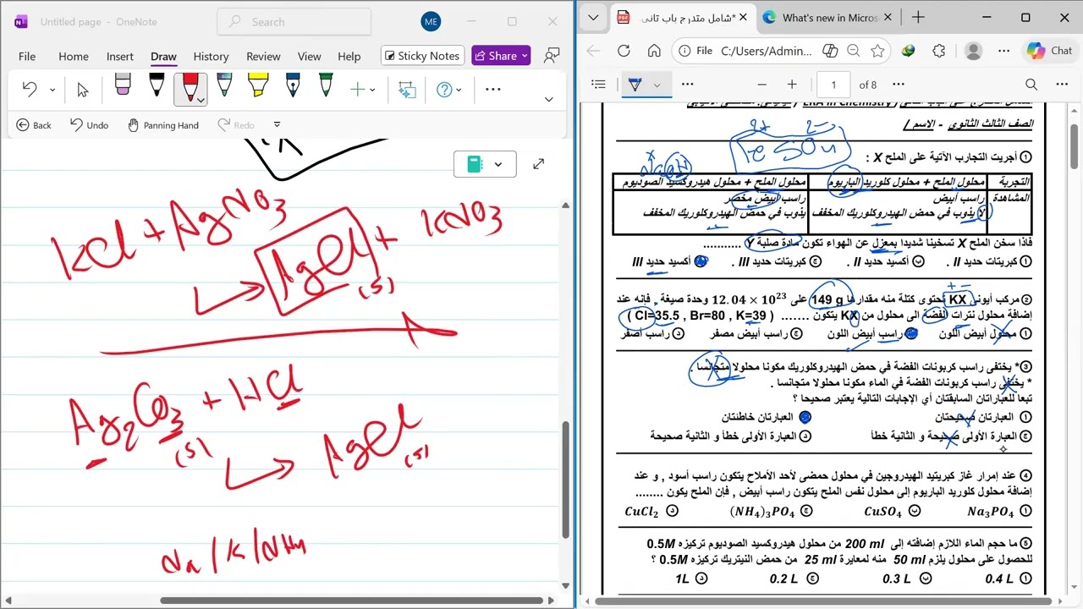
Task: Click the expand page icon in OneNote
Action: point(538,164)
